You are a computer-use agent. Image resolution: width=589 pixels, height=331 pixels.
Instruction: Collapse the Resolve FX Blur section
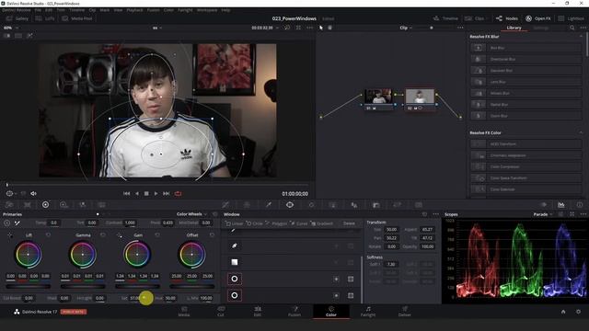[581, 37]
